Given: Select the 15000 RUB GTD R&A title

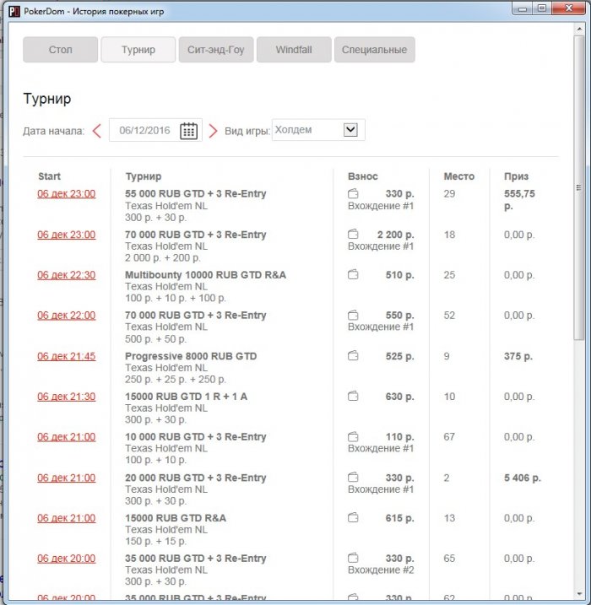Looking at the screenshot, I should click(176, 518).
